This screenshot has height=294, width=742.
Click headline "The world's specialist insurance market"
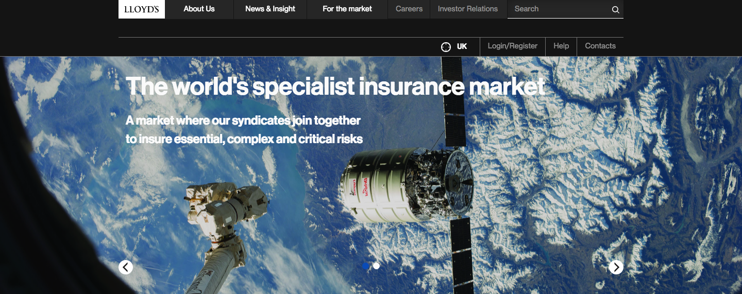coord(335,86)
